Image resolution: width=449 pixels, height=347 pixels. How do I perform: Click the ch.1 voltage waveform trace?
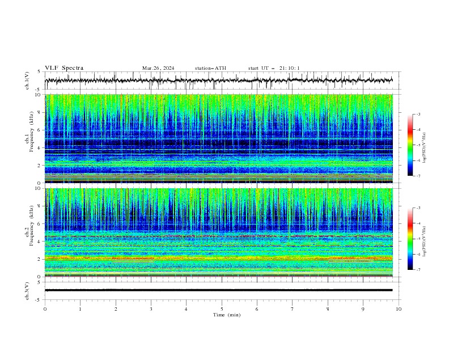[x=218, y=81]
